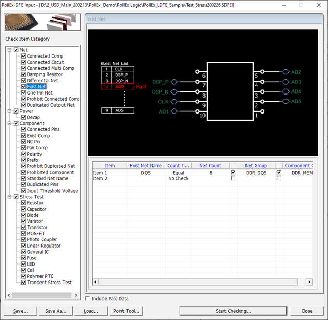The height and width of the screenshot is (320, 328).
Task: Collapse the Stress Test tree node
Action: 9,197
